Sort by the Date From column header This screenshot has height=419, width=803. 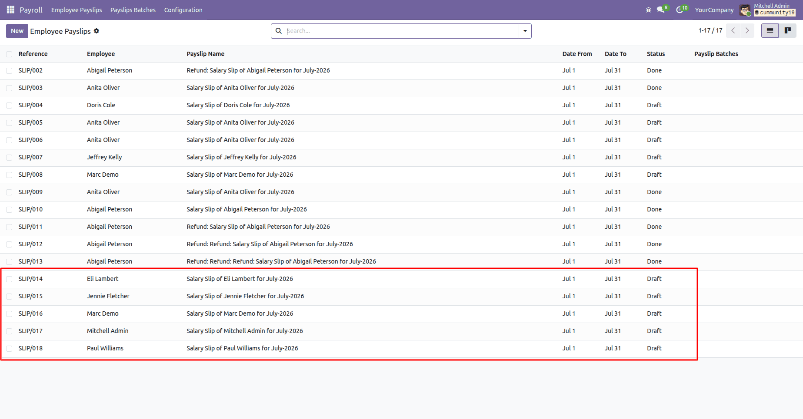[x=577, y=54]
